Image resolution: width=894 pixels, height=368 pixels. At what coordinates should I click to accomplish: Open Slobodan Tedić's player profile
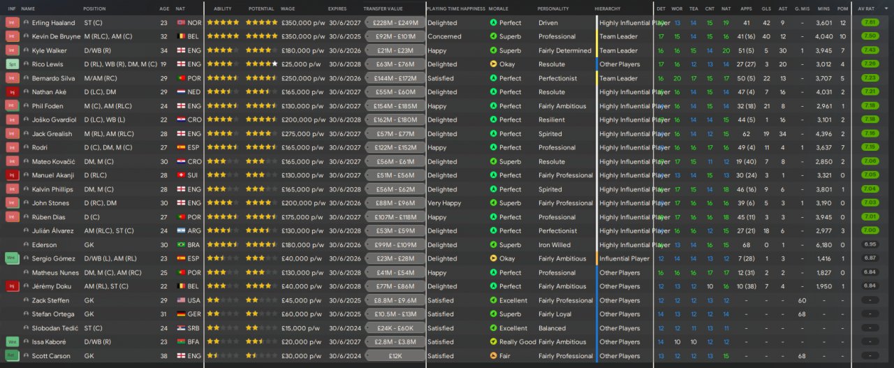pos(54,328)
